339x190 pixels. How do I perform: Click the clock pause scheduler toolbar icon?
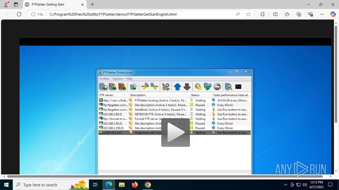tap(198, 87)
